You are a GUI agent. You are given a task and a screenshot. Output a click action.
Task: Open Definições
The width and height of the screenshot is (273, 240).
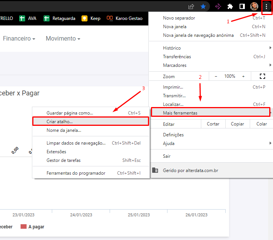pos(211,135)
